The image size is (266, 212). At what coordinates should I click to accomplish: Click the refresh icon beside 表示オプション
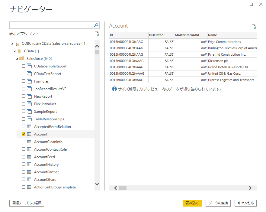[x=97, y=34]
